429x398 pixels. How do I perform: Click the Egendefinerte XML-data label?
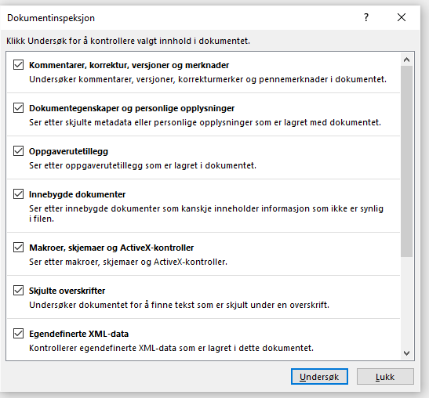tap(78, 334)
